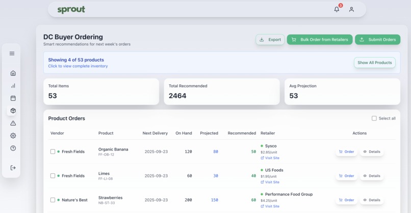The height and width of the screenshot is (213, 411).
Task: Order Strawberries from Performance Food Group
Action: tap(346, 200)
